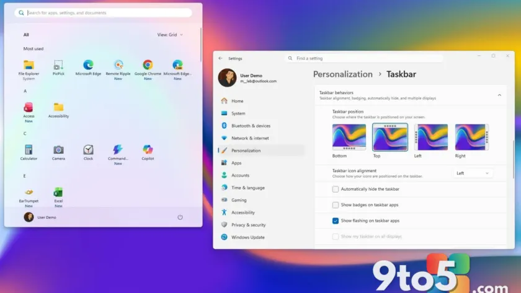Open the View: Grid dropdown
Viewport: 521px width, 293px height.
(x=170, y=35)
